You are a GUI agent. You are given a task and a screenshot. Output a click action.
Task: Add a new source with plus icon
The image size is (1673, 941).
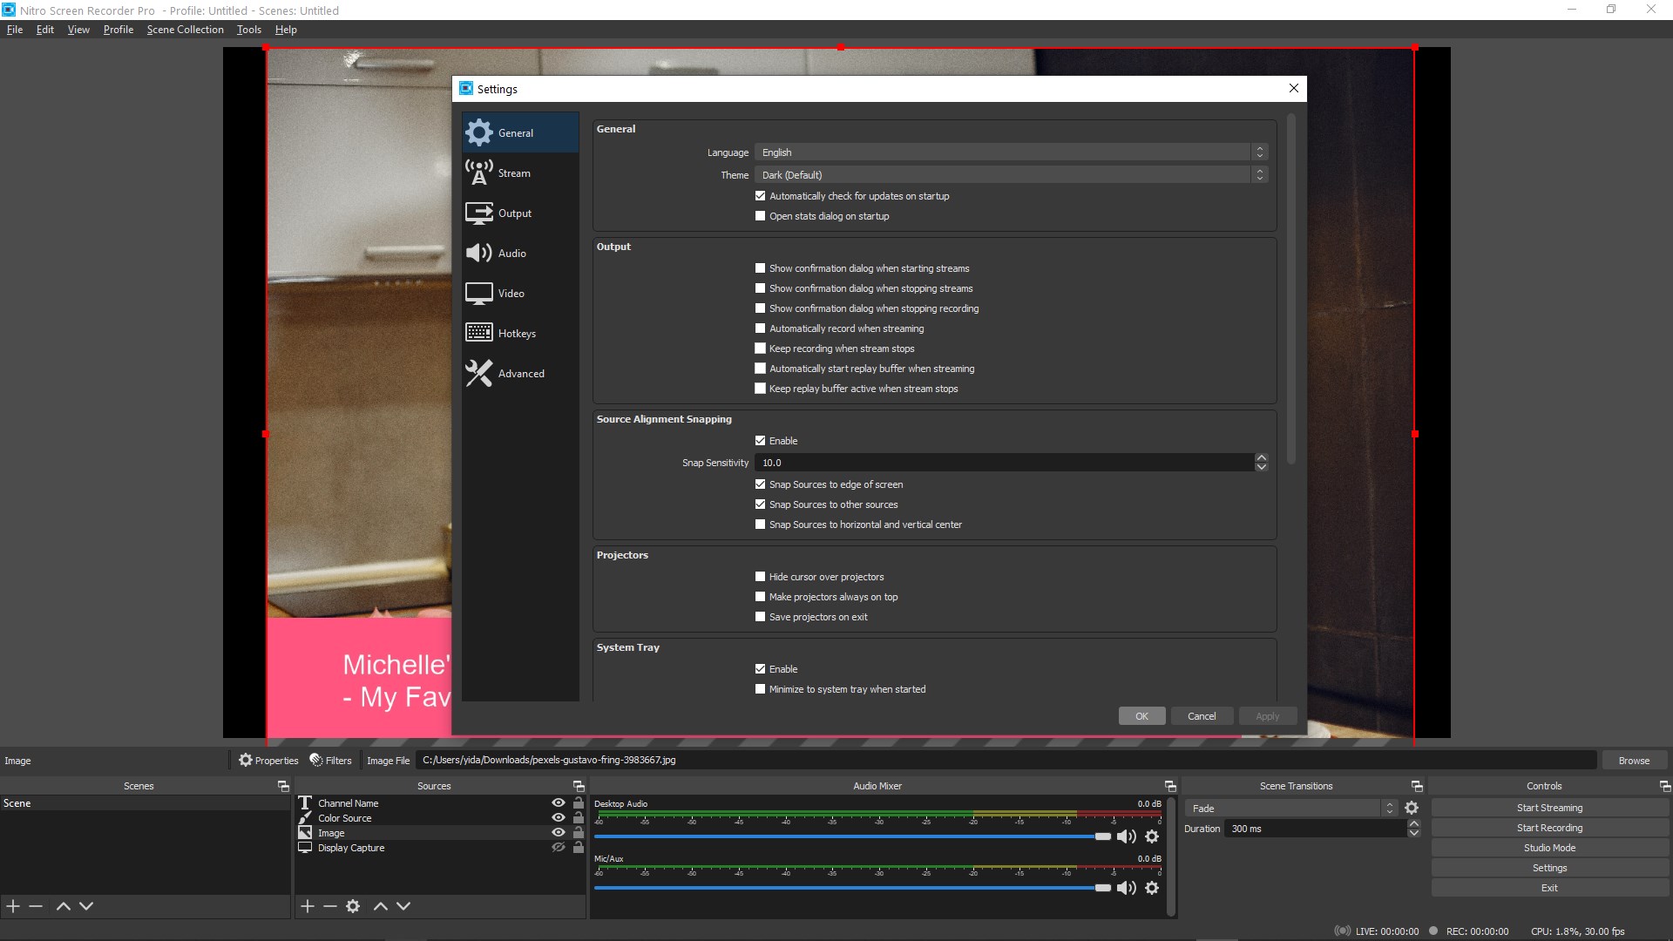pos(308,906)
